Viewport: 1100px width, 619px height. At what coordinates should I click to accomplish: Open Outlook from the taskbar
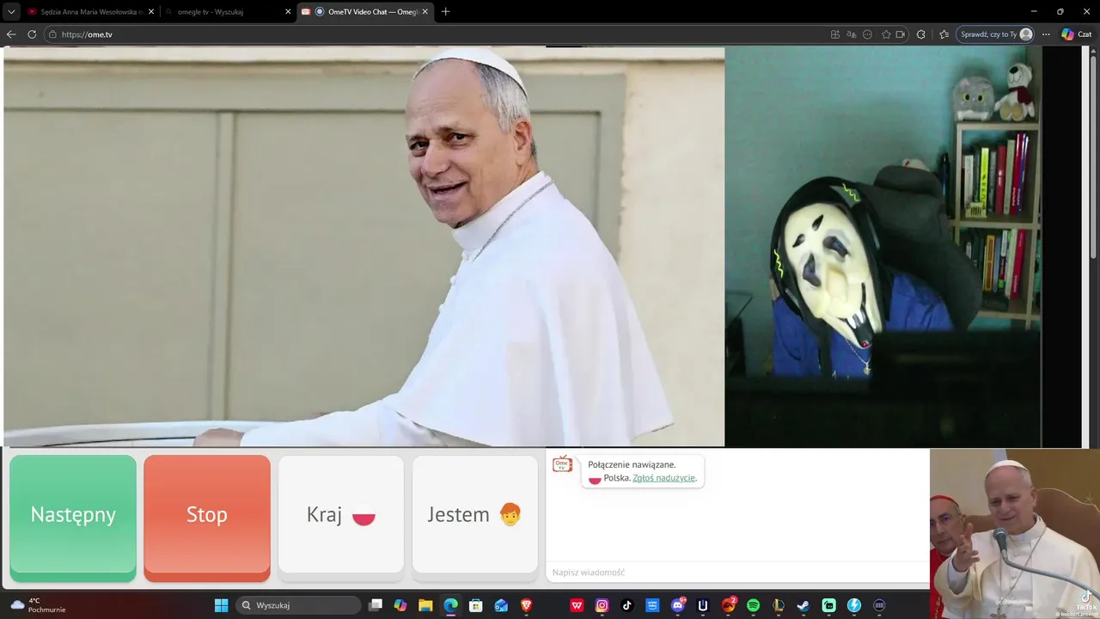click(501, 605)
